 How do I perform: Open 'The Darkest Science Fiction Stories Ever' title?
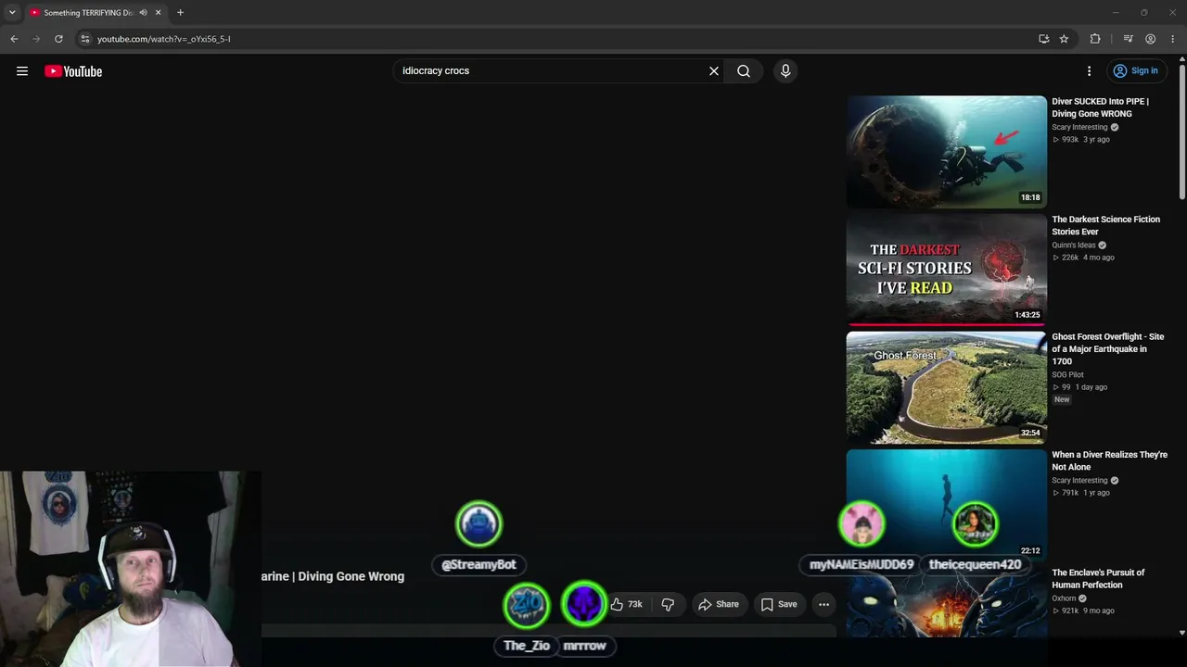pyautogui.click(x=1105, y=225)
